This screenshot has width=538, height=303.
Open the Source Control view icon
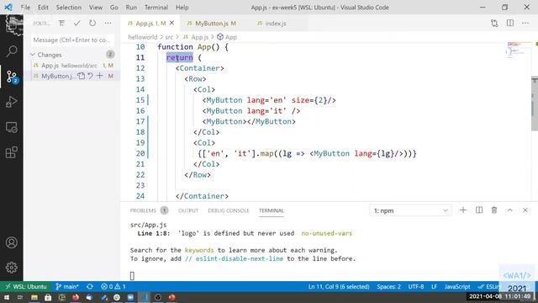click(x=12, y=77)
